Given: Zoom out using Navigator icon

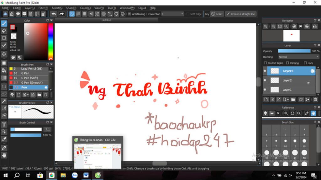Looking at the screenshot, I should pyautogui.click(x=286, y=26).
